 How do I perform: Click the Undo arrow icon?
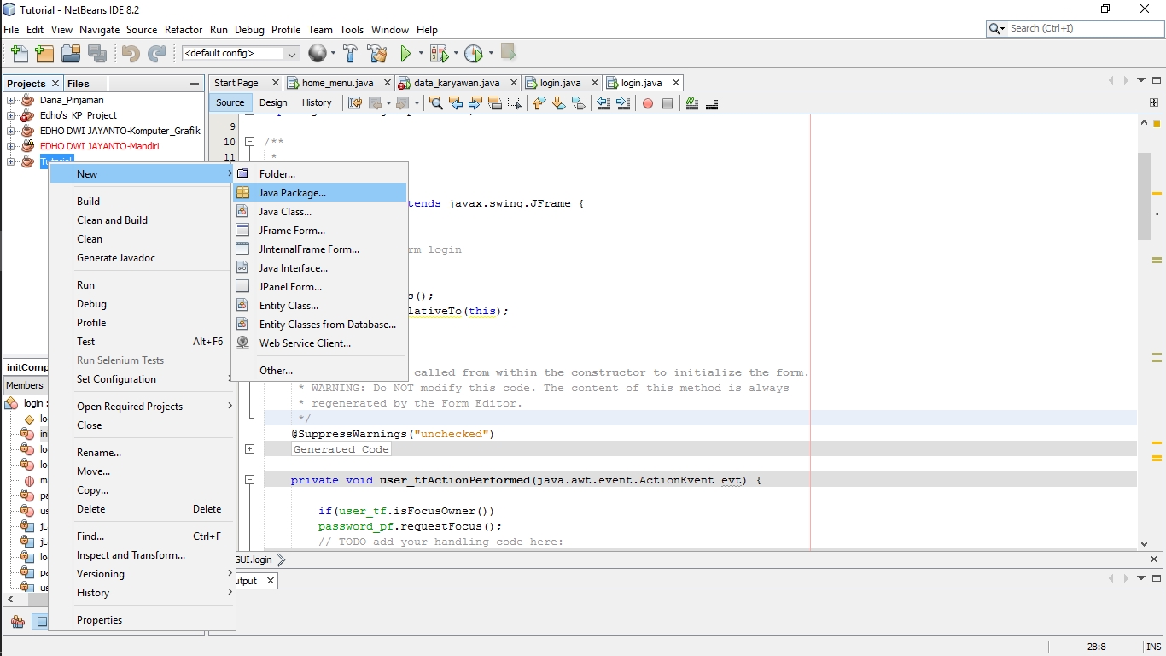click(x=131, y=54)
